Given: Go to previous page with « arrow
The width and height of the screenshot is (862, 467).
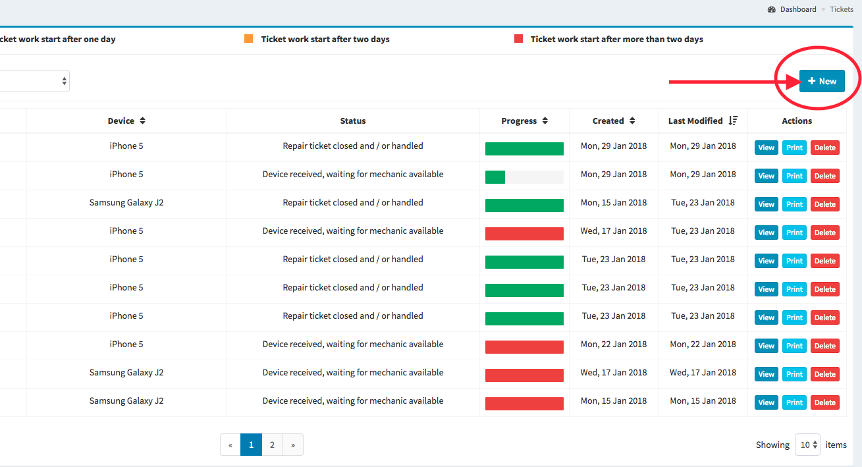Looking at the screenshot, I should pyautogui.click(x=230, y=445).
